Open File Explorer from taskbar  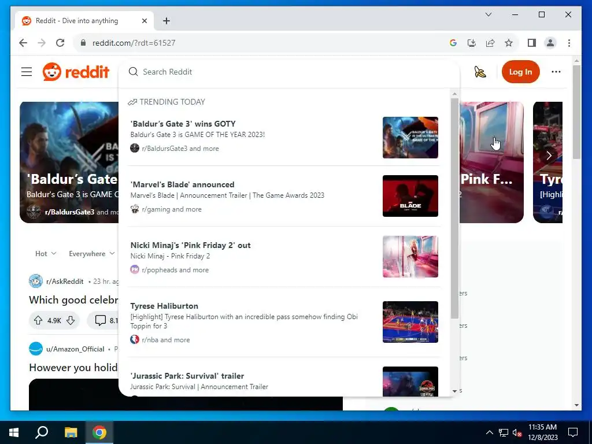tap(71, 432)
